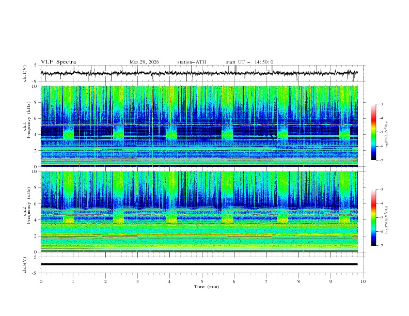
Task: Click tick label "5" on Time (min) axis
Action: (x=202, y=281)
